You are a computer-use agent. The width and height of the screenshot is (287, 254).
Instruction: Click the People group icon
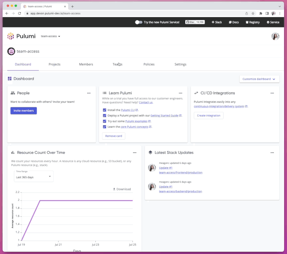click(13, 93)
